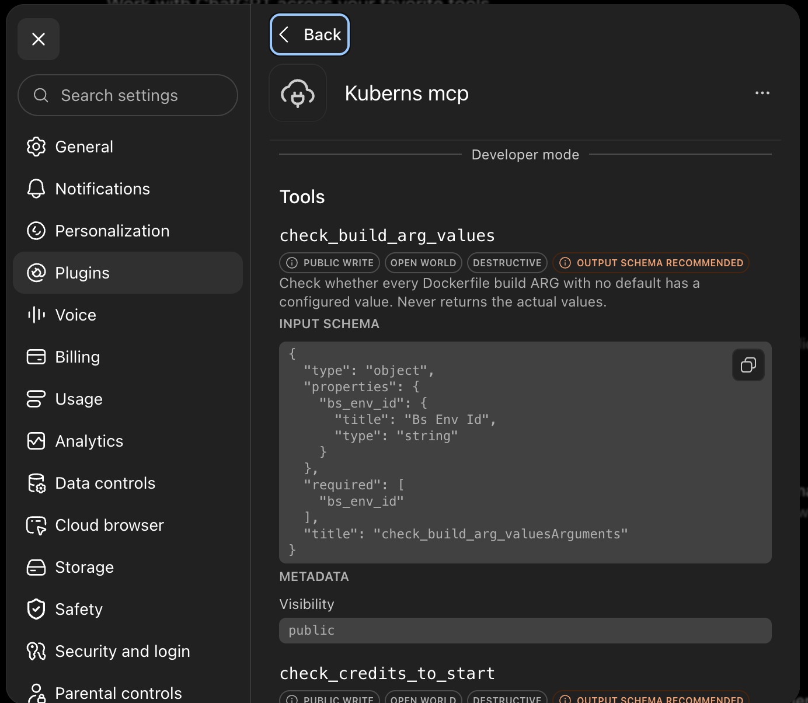The image size is (808, 703).
Task: Copy the input schema code block
Action: click(748, 365)
